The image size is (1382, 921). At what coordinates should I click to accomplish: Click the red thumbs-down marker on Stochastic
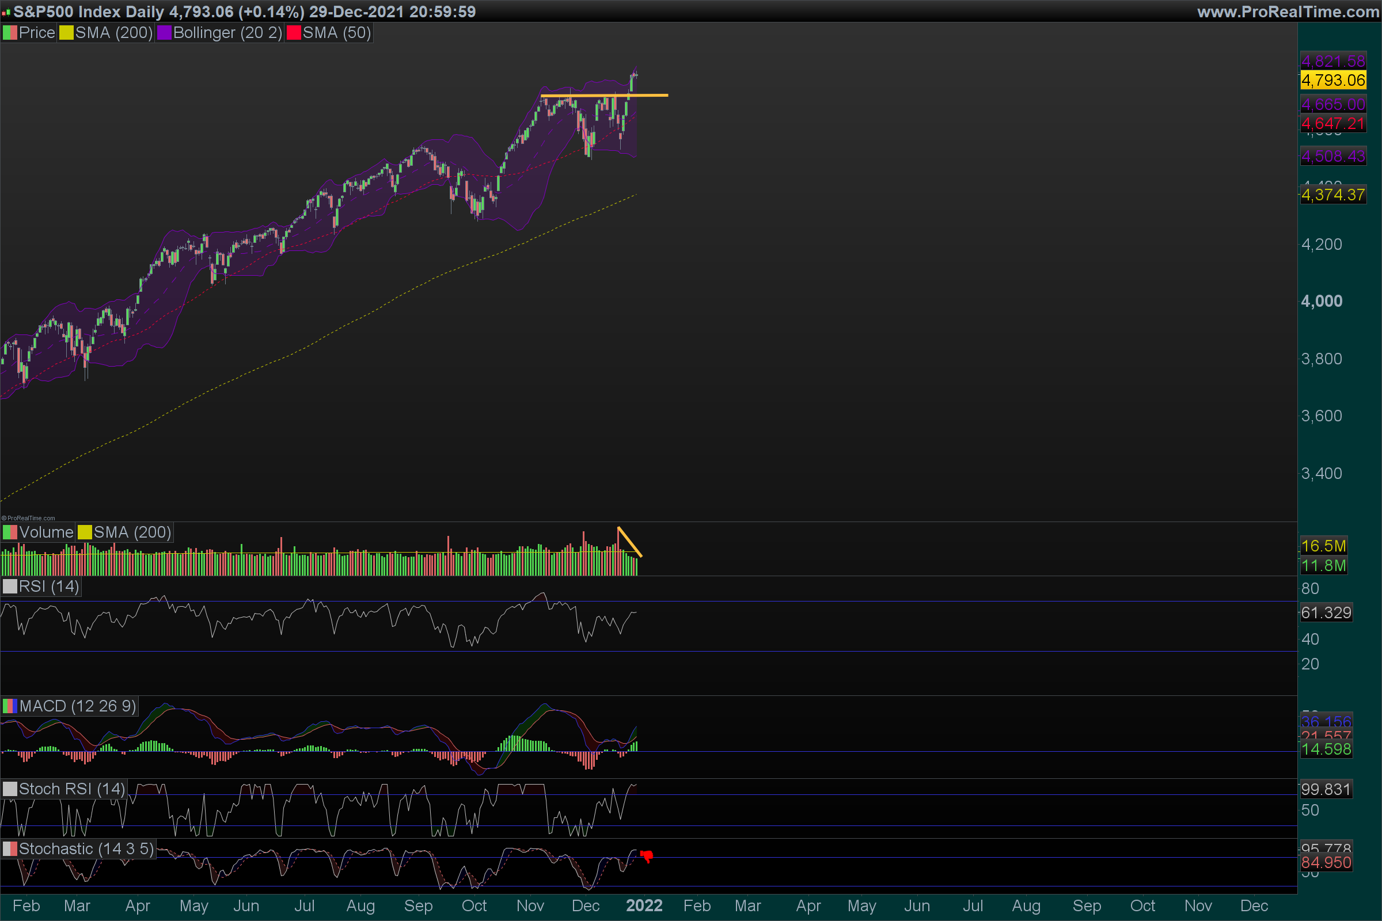[647, 857]
